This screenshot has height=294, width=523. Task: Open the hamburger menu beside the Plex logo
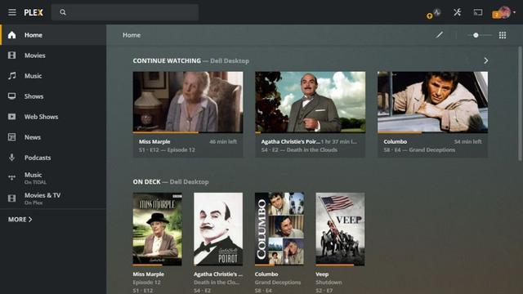(x=12, y=12)
